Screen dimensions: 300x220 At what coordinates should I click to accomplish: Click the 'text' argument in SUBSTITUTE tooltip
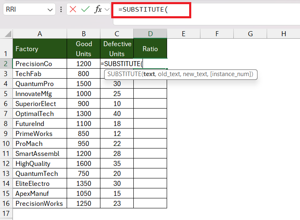click(x=149, y=74)
